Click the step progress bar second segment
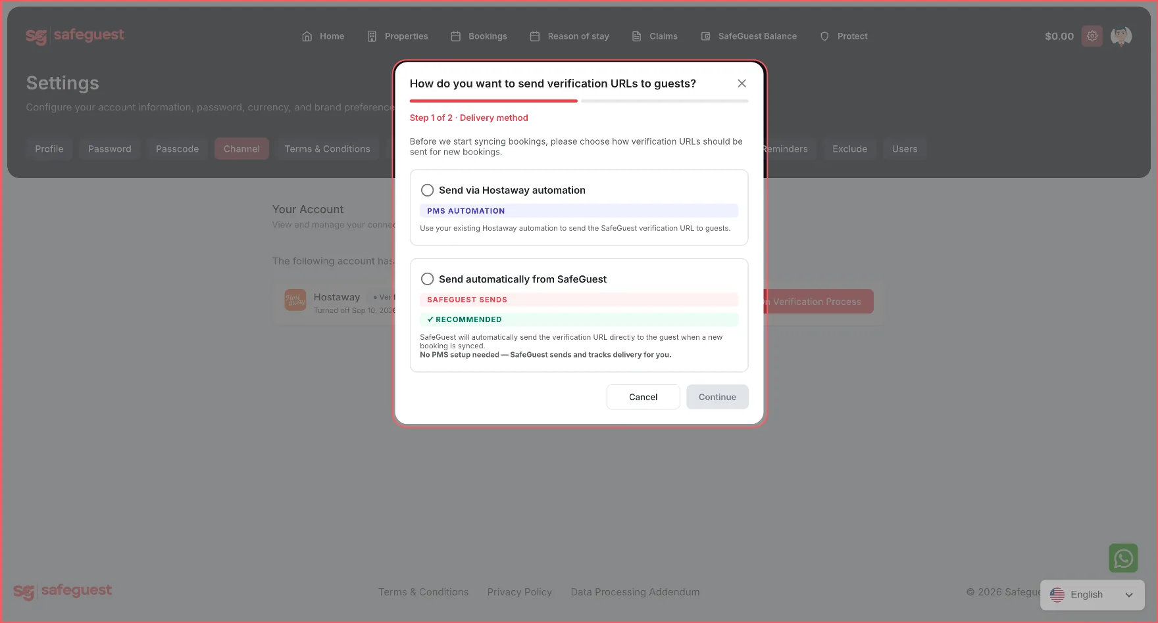 pyautogui.click(x=665, y=101)
